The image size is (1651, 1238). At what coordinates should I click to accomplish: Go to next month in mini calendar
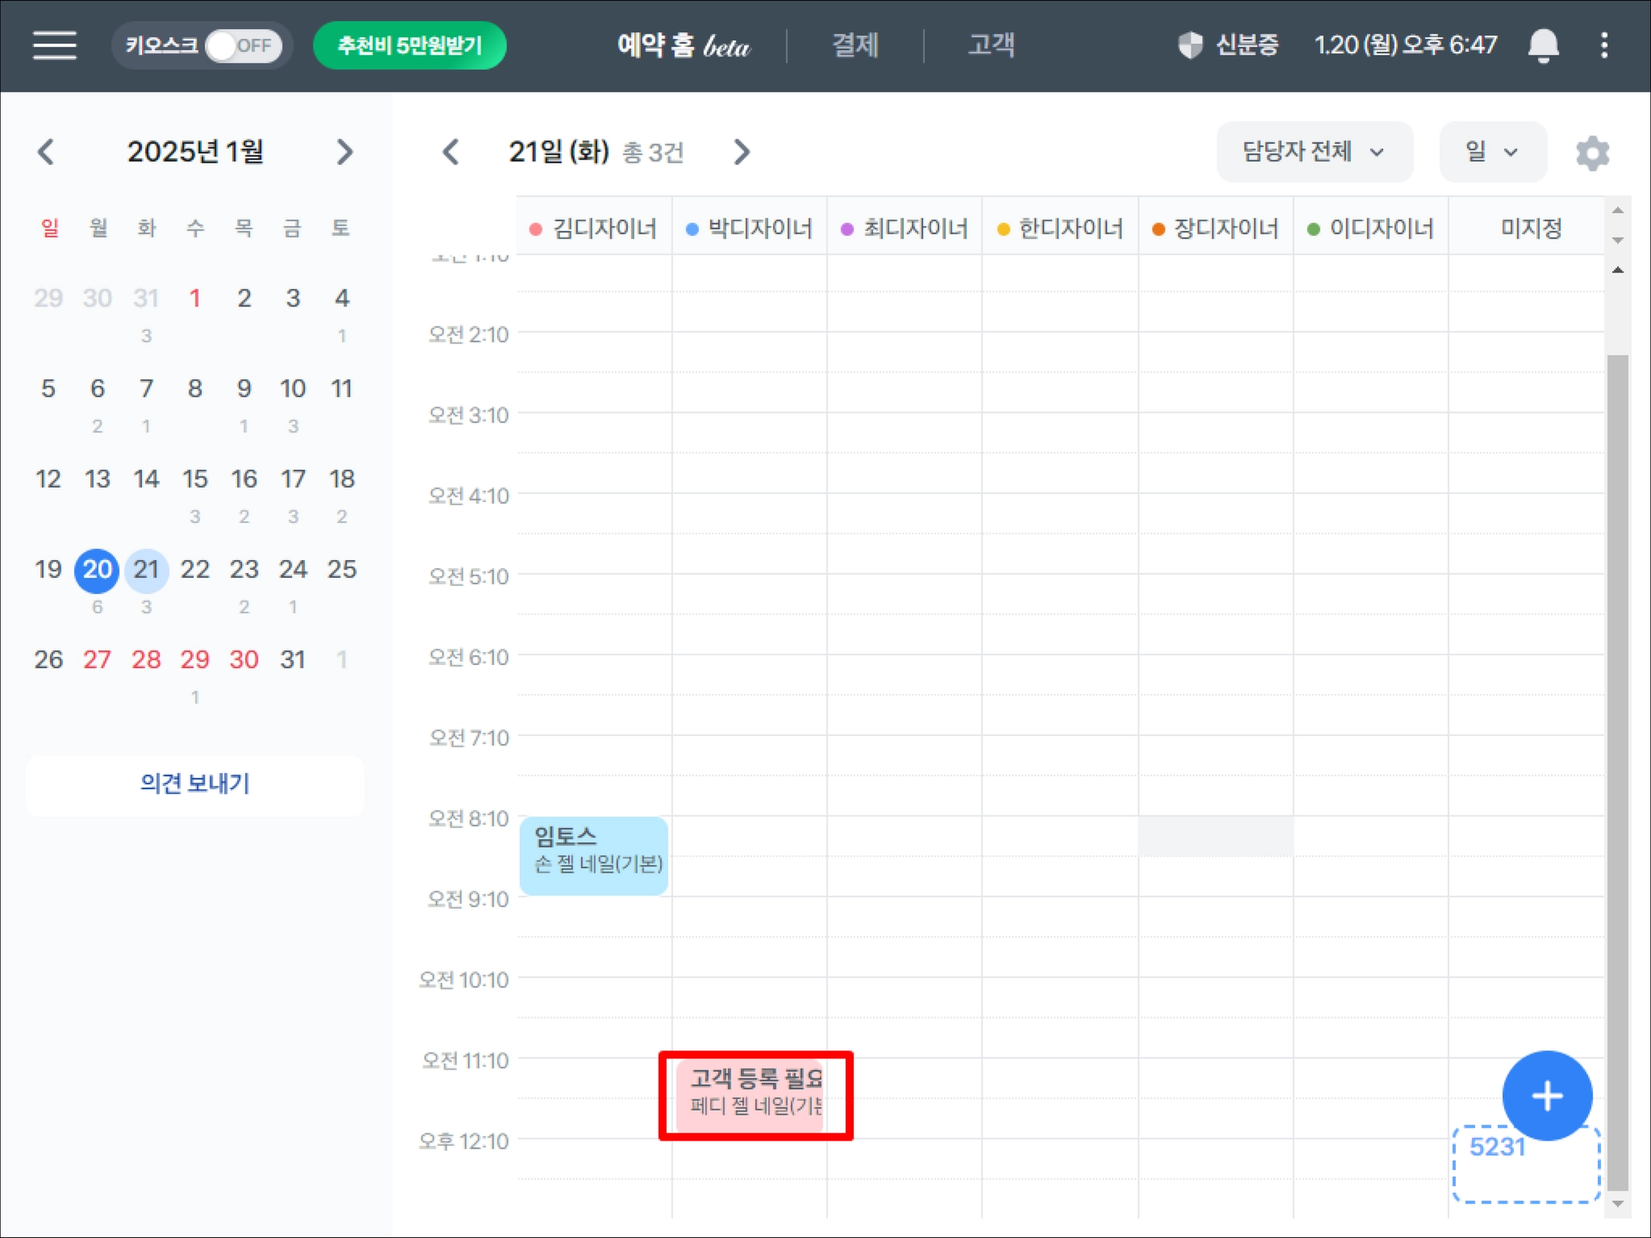coord(344,152)
